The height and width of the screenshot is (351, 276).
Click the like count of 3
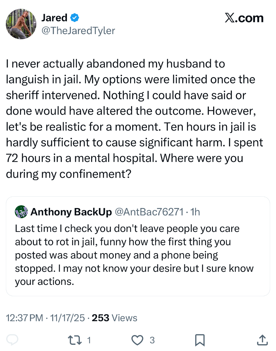coord(152,340)
